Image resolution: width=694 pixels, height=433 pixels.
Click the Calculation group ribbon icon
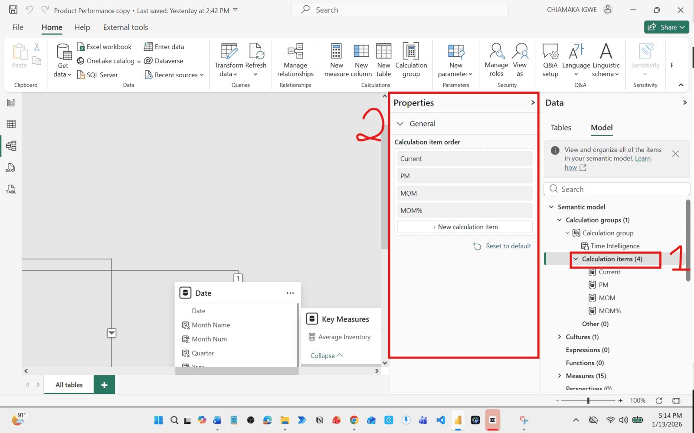tap(411, 52)
